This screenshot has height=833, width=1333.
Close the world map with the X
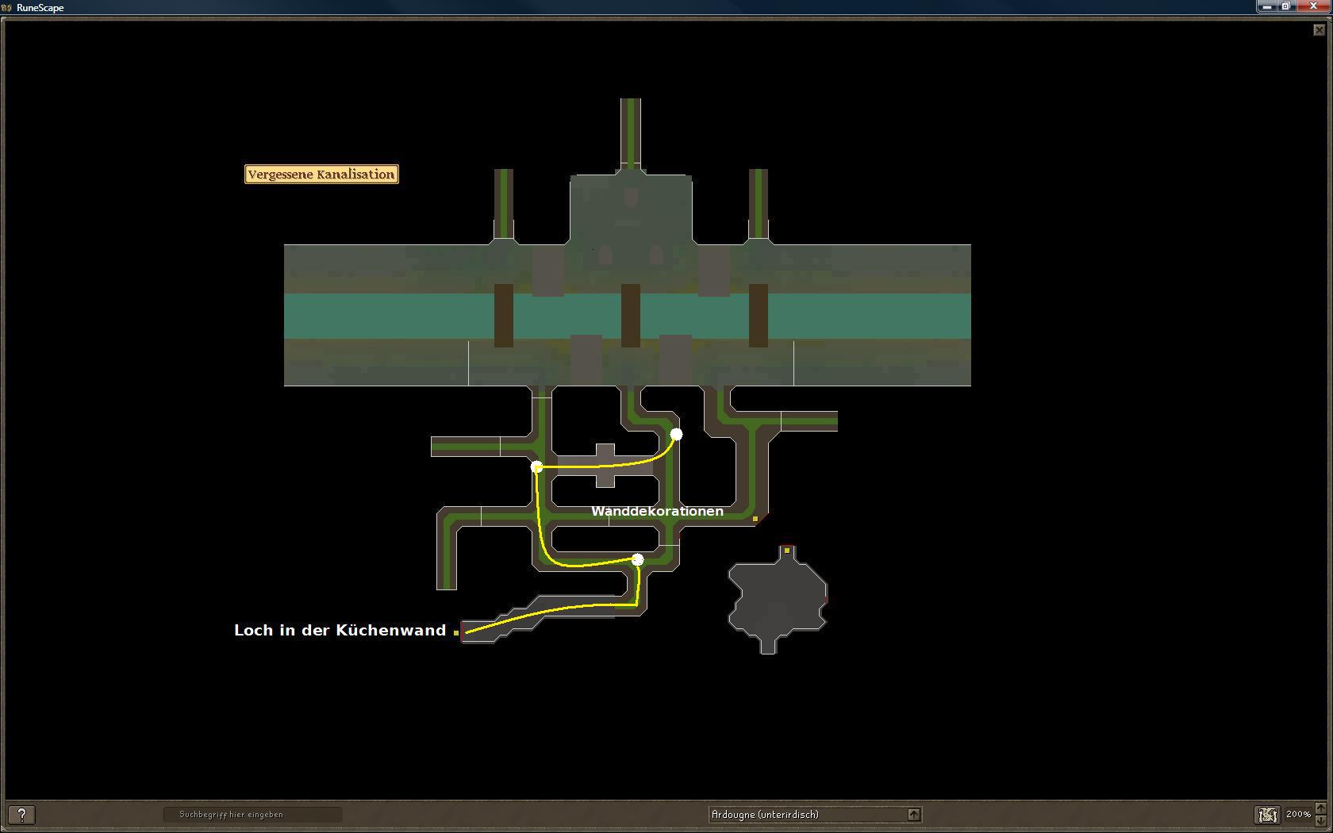pos(1319,30)
